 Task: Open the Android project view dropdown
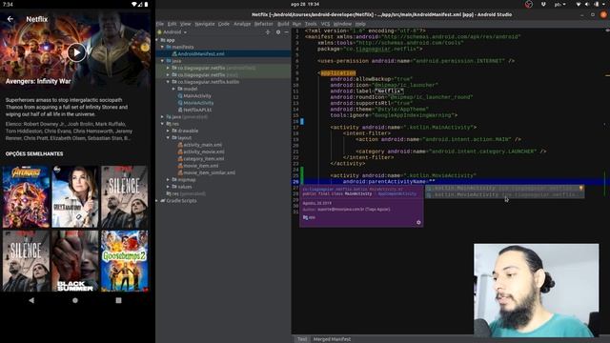[173, 32]
